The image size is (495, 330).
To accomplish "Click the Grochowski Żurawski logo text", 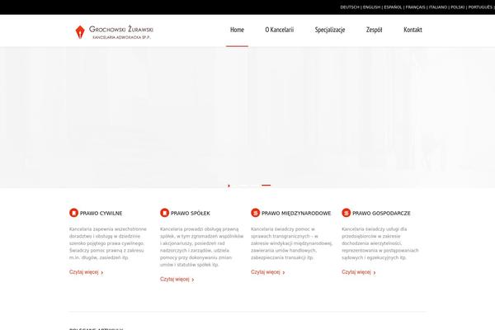I will 121,32.
